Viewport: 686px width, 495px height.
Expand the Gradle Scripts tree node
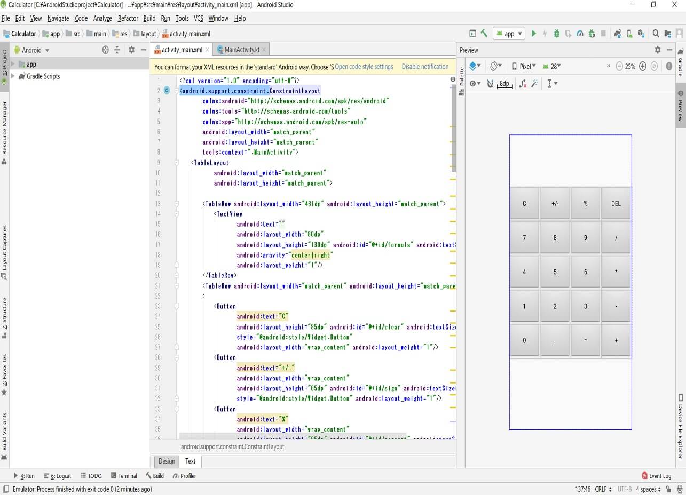point(13,76)
